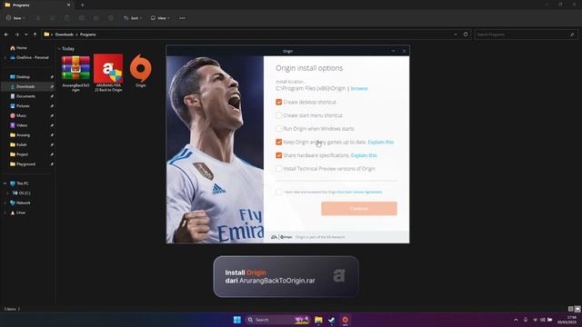Go back with the Explorer back arrow
The height and width of the screenshot is (327, 582).
[x=6, y=35]
